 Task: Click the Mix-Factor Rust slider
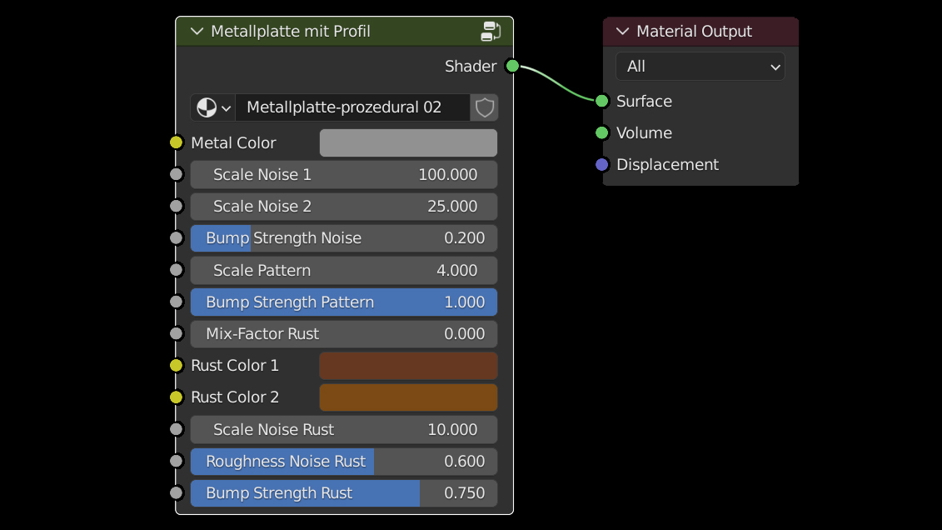[343, 334]
